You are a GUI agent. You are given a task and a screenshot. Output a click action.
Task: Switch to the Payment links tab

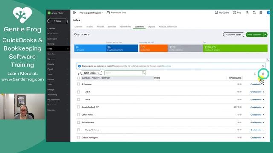point(125,27)
